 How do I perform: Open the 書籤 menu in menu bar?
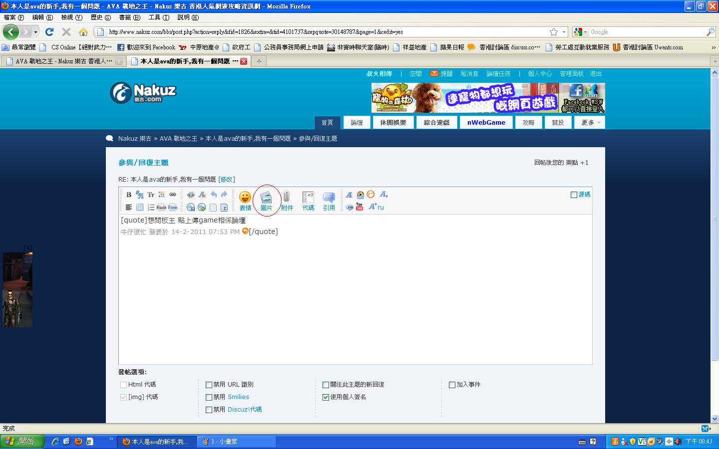[129, 17]
